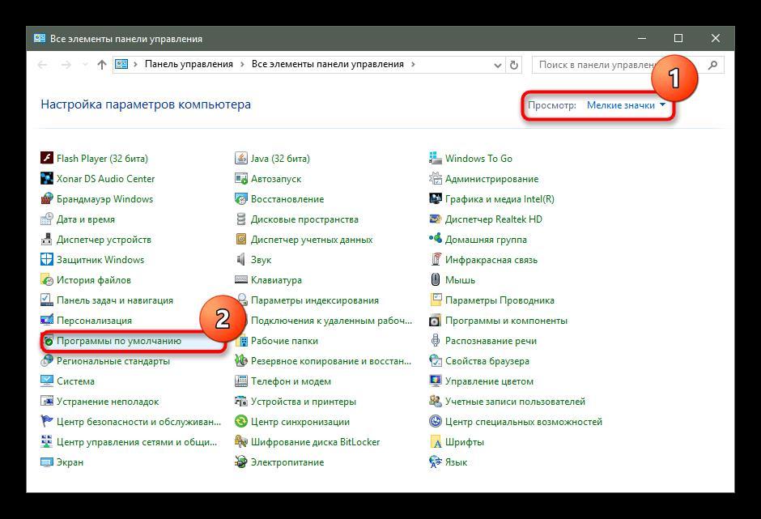Click the Персонализация icon
The image size is (761, 519).
click(x=47, y=321)
